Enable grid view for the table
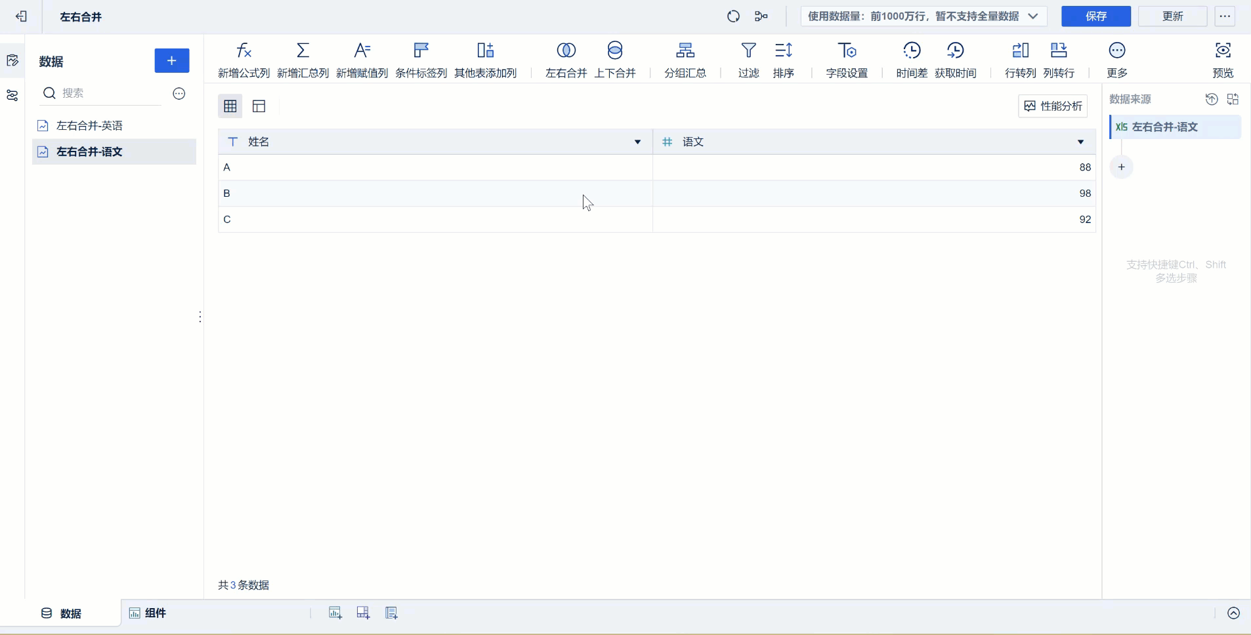The height and width of the screenshot is (635, 1251). tap(230, 106)
